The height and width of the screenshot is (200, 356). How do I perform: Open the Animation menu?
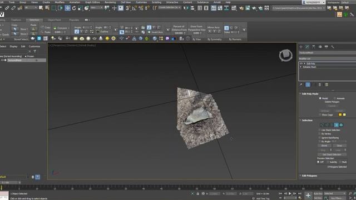(75, 2)
